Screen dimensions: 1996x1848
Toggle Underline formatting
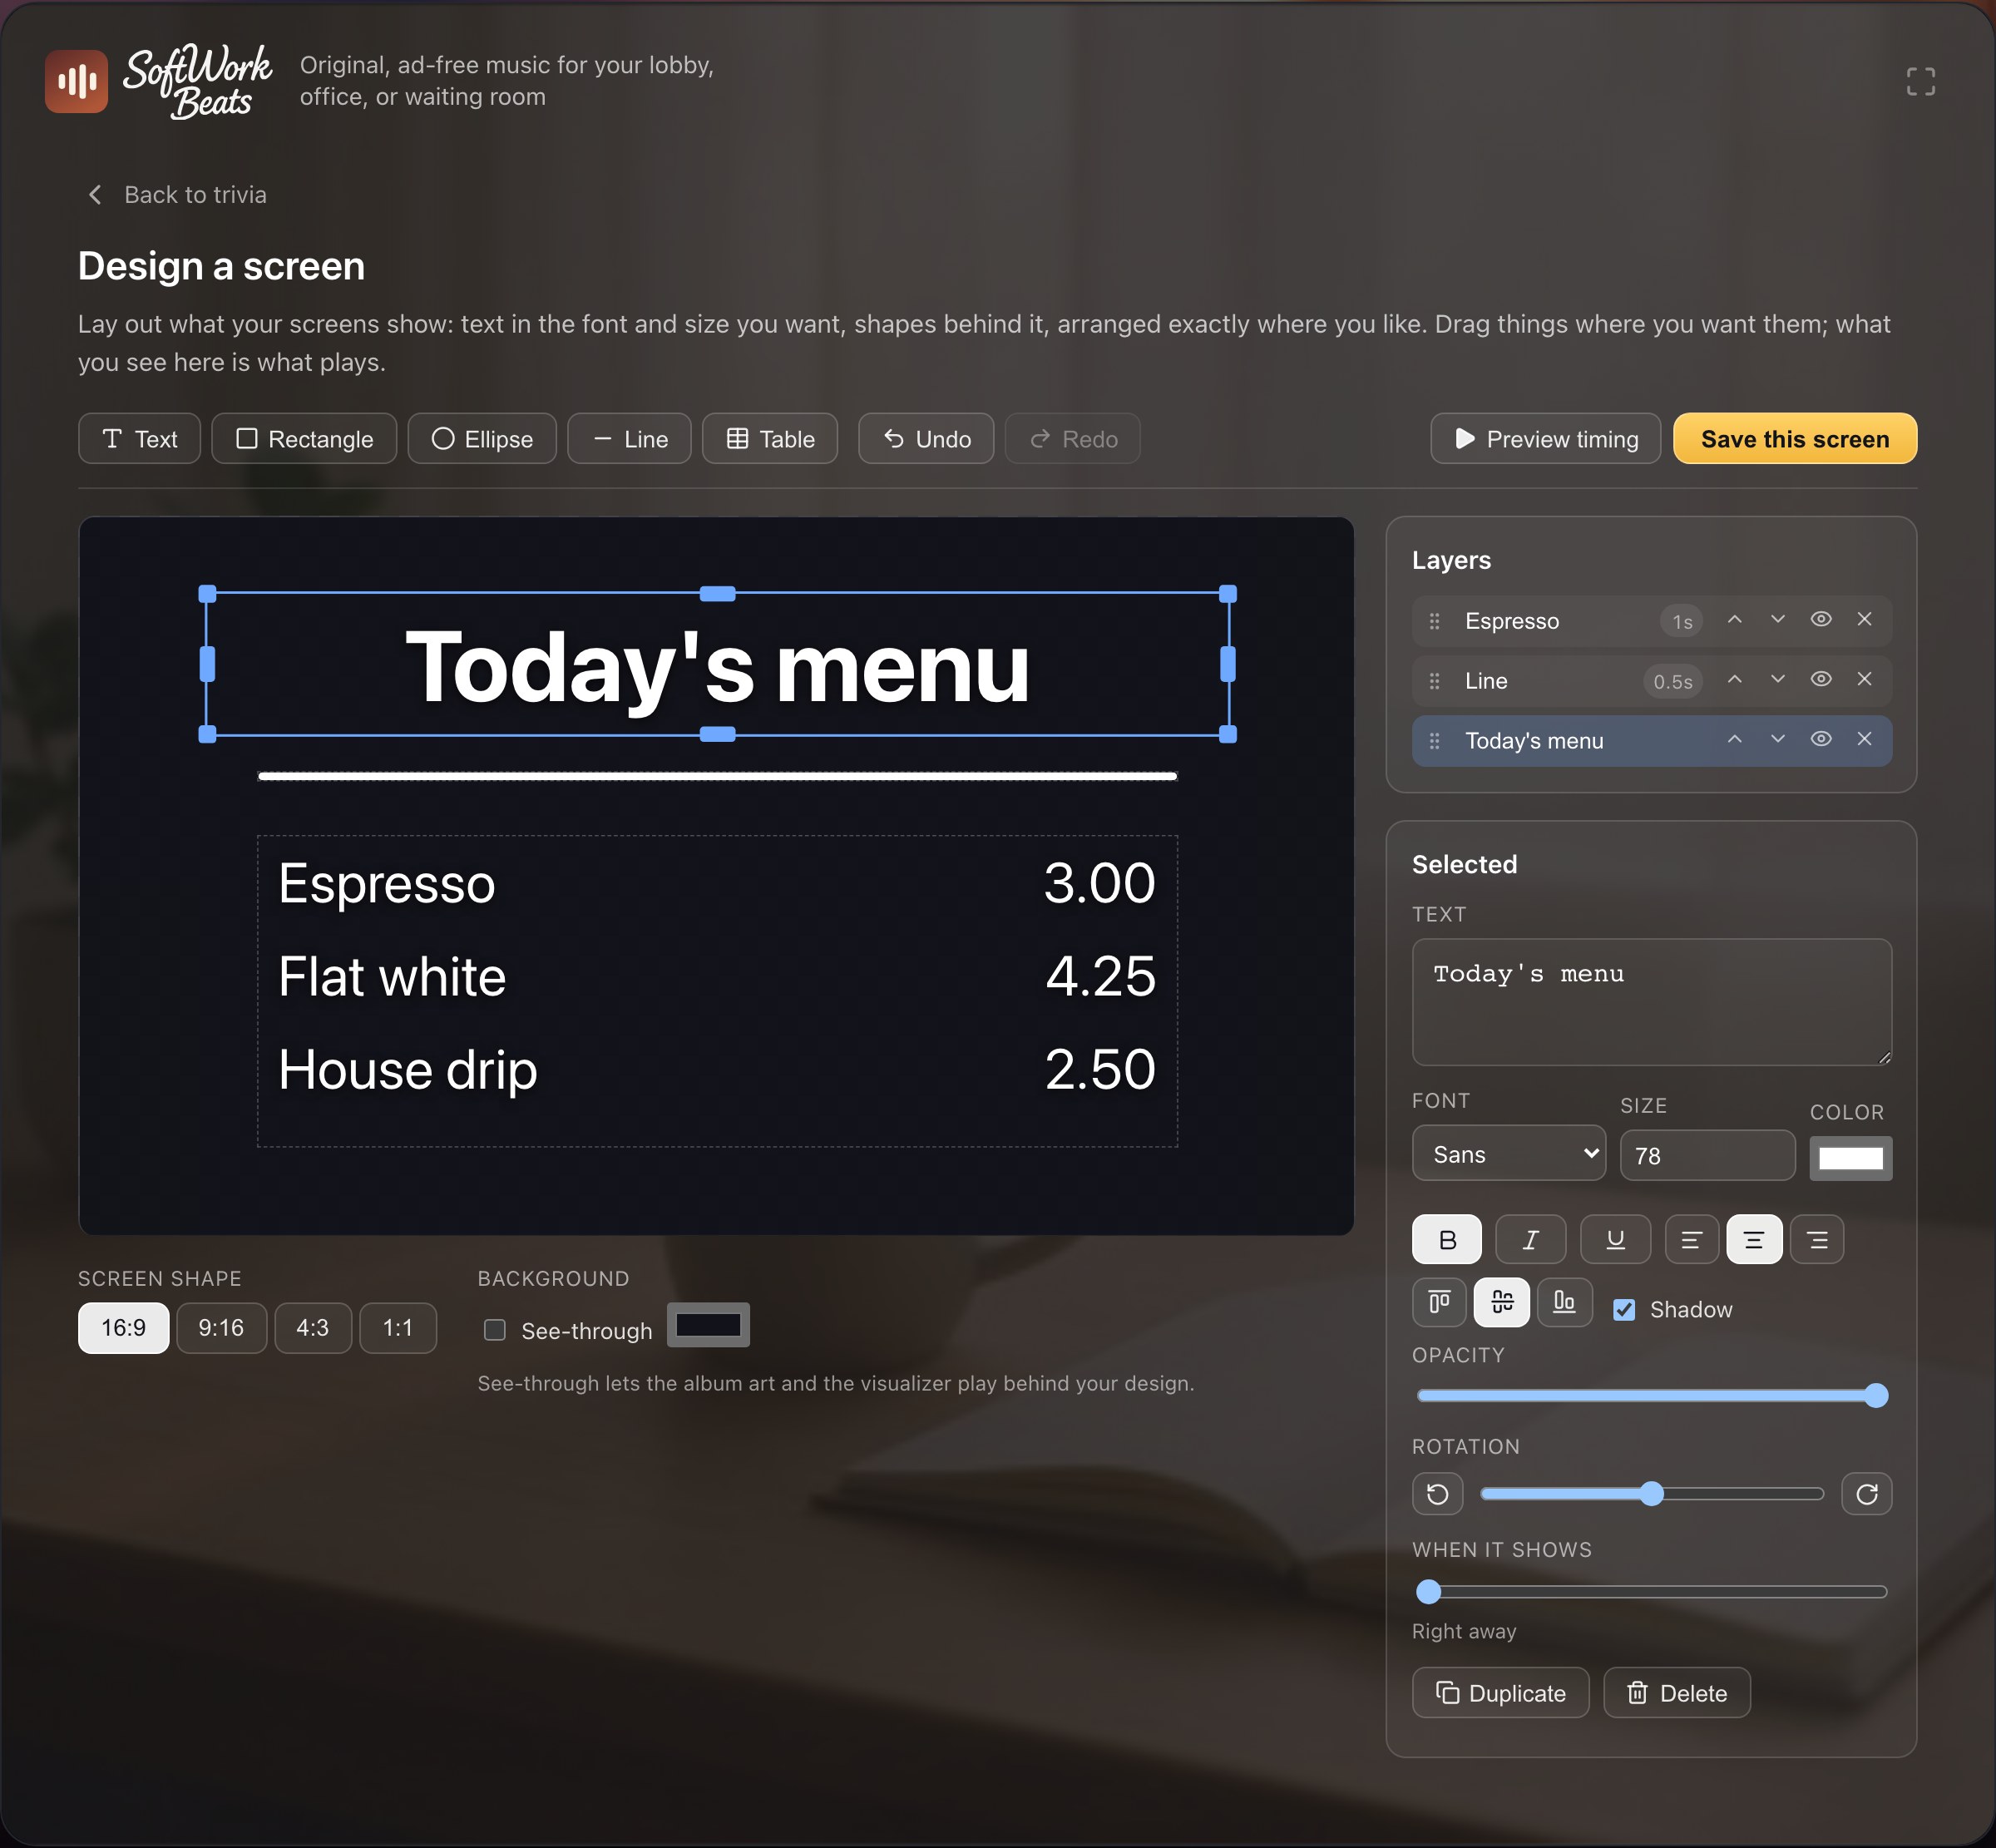pyautogui.click(x=1615, y=1240)
